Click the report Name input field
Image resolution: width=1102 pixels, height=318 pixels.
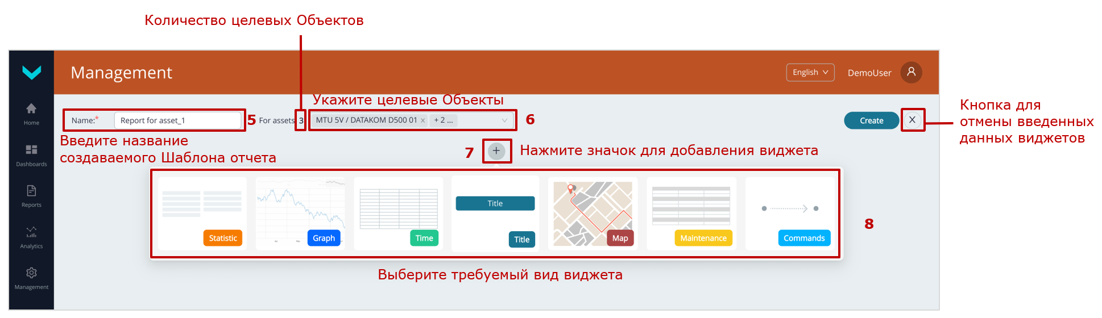(x=177, y=120)
